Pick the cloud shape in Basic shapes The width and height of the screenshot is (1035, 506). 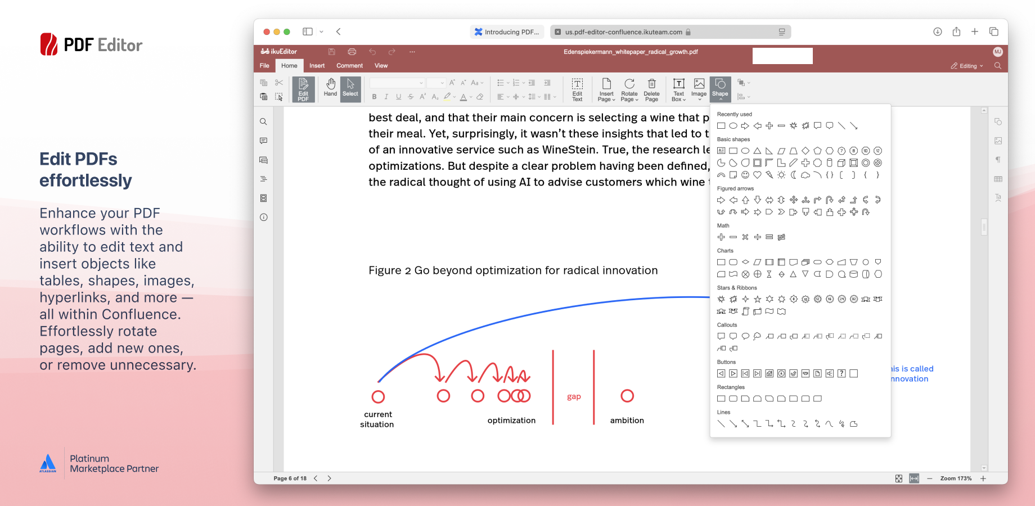tap(805, 175)
